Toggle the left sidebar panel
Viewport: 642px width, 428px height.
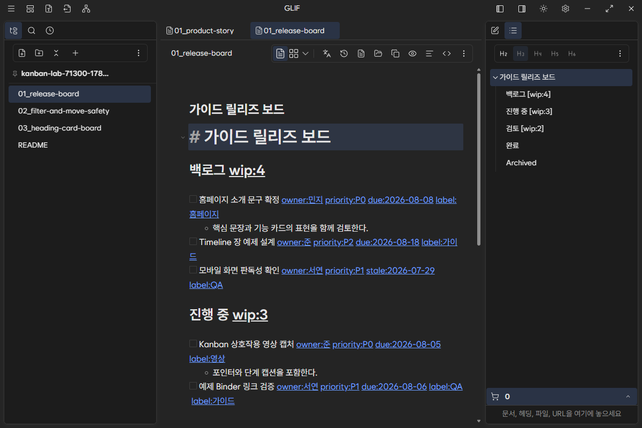500,9
